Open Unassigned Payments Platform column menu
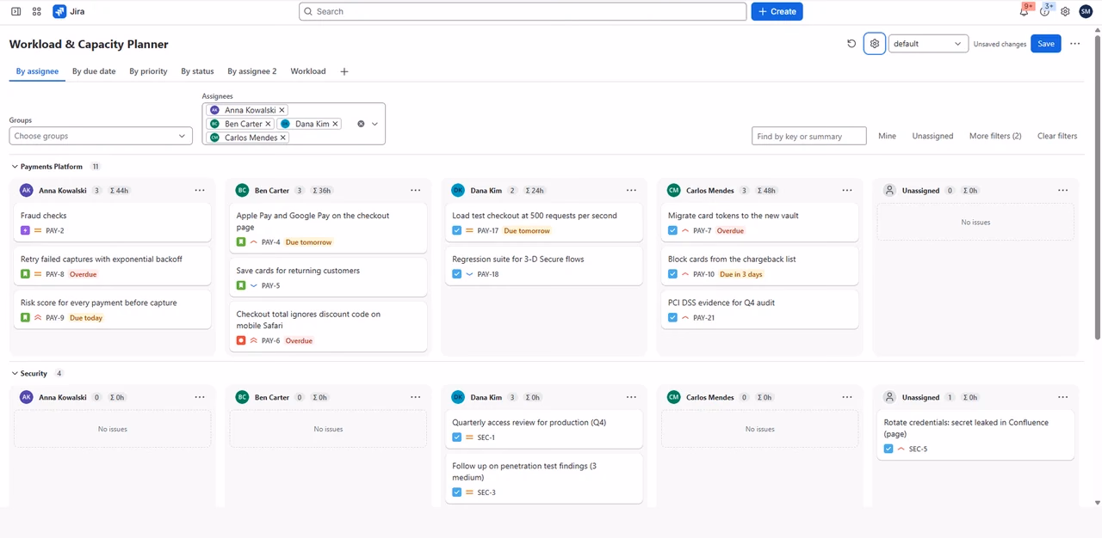 coord(1063,190)
